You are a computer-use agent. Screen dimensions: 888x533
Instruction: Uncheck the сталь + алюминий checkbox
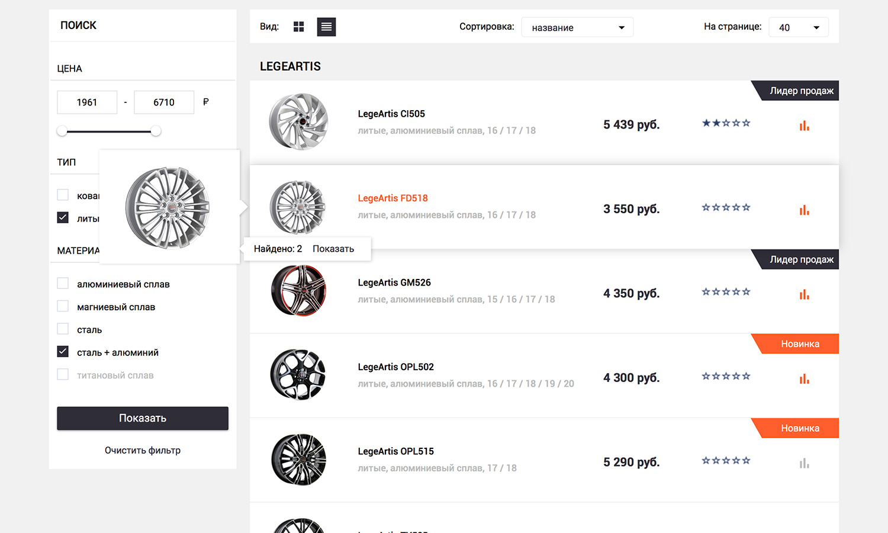coord(63,352)
